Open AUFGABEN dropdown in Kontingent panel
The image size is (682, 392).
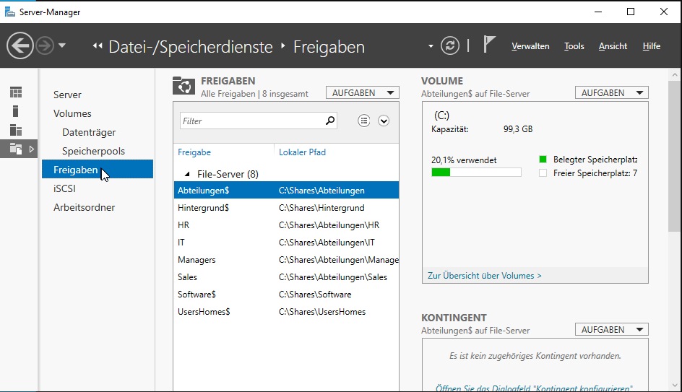(x=611, y=329)
